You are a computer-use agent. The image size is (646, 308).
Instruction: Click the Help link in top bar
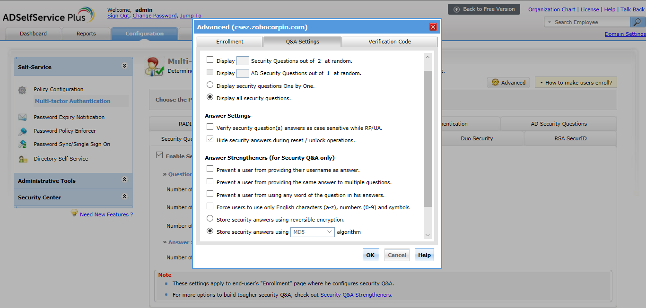tap(610, 9)
